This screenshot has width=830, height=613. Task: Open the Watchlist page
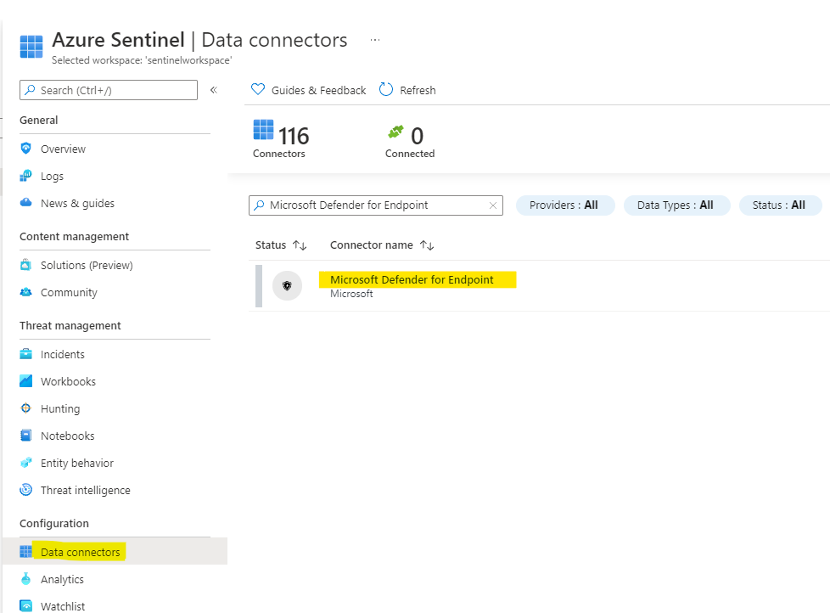[x=64, y=606]
